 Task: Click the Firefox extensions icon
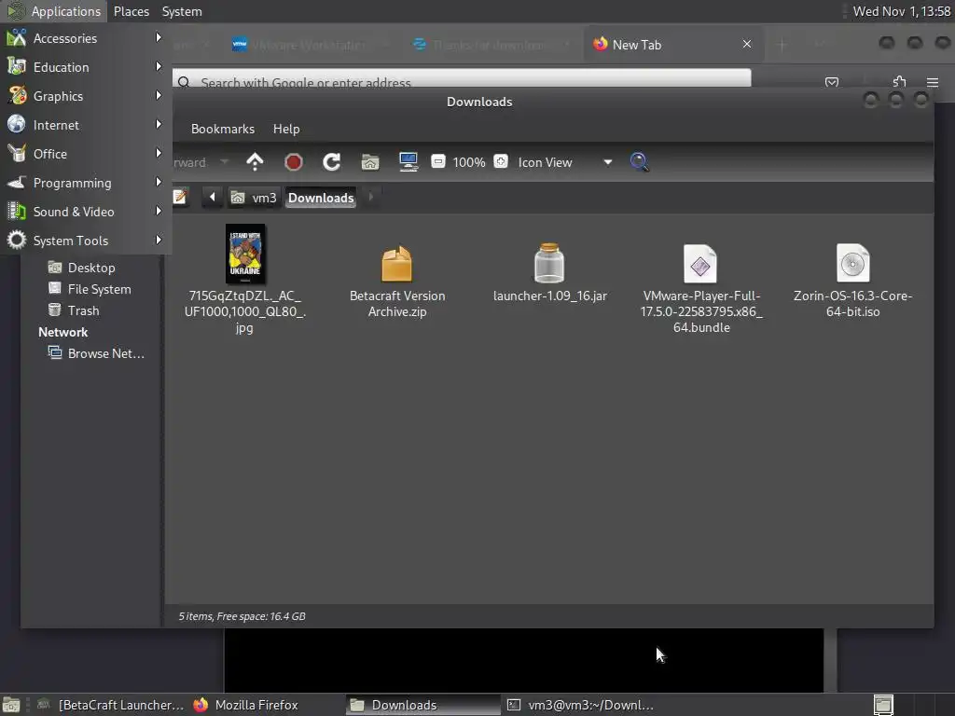899,81
